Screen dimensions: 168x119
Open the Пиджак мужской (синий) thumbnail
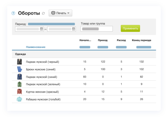pos(20,77)
